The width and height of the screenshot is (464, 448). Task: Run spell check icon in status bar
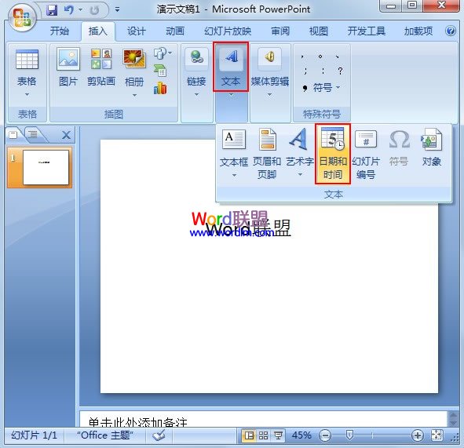pyautogui.click(x=159, y=435)
